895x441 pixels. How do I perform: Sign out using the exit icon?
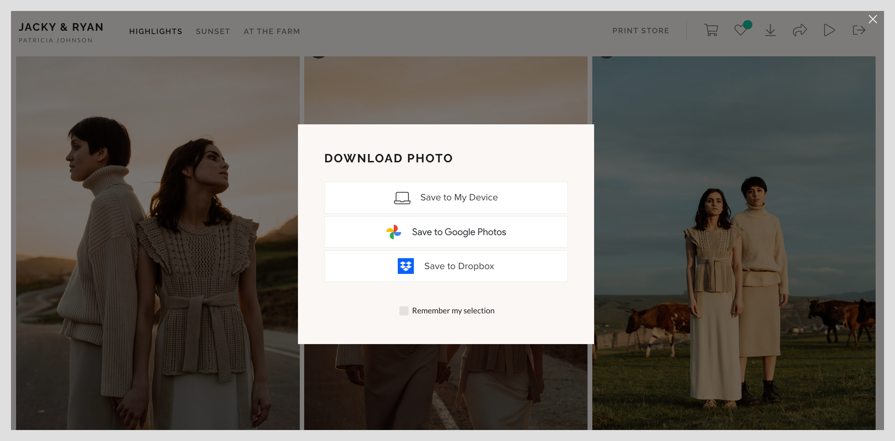tap(858, 30)
